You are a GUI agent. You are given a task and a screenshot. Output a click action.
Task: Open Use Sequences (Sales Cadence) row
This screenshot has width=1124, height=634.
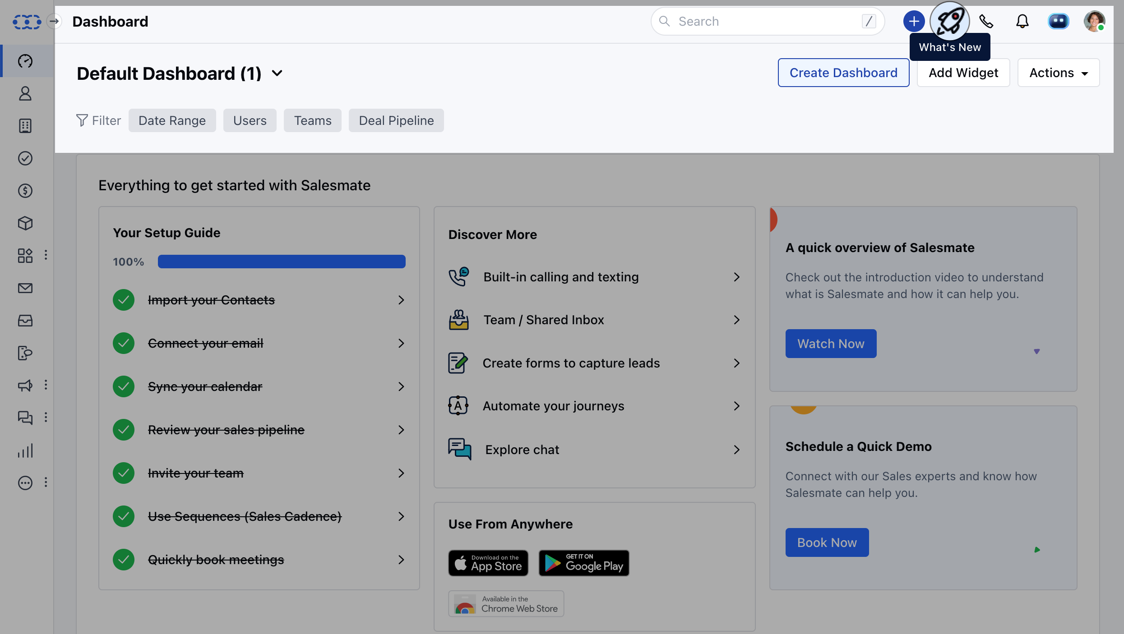(x=259, y=516)
